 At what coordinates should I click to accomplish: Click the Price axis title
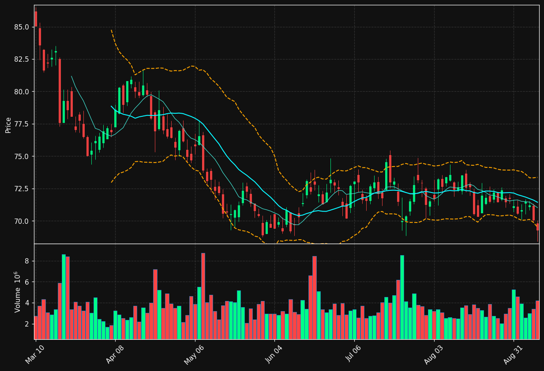click(8, 124)
